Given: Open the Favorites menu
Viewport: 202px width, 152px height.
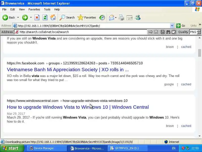Looking at the screenshot, I should click(34, 9).
